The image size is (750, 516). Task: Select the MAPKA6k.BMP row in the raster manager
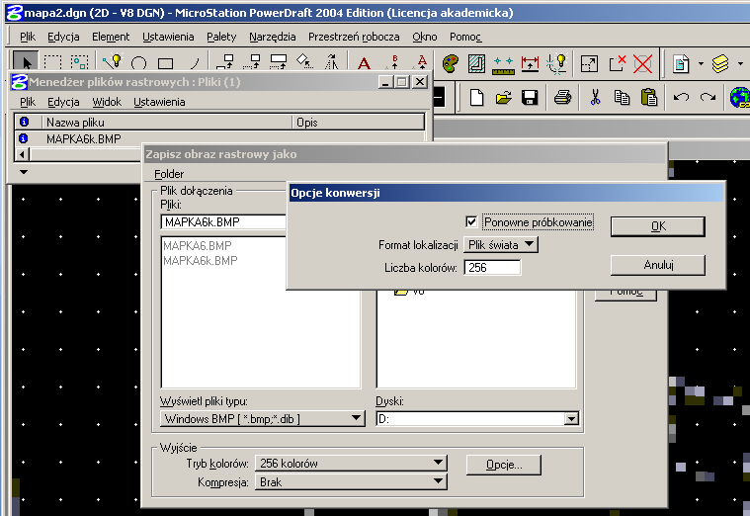[219, 138]
